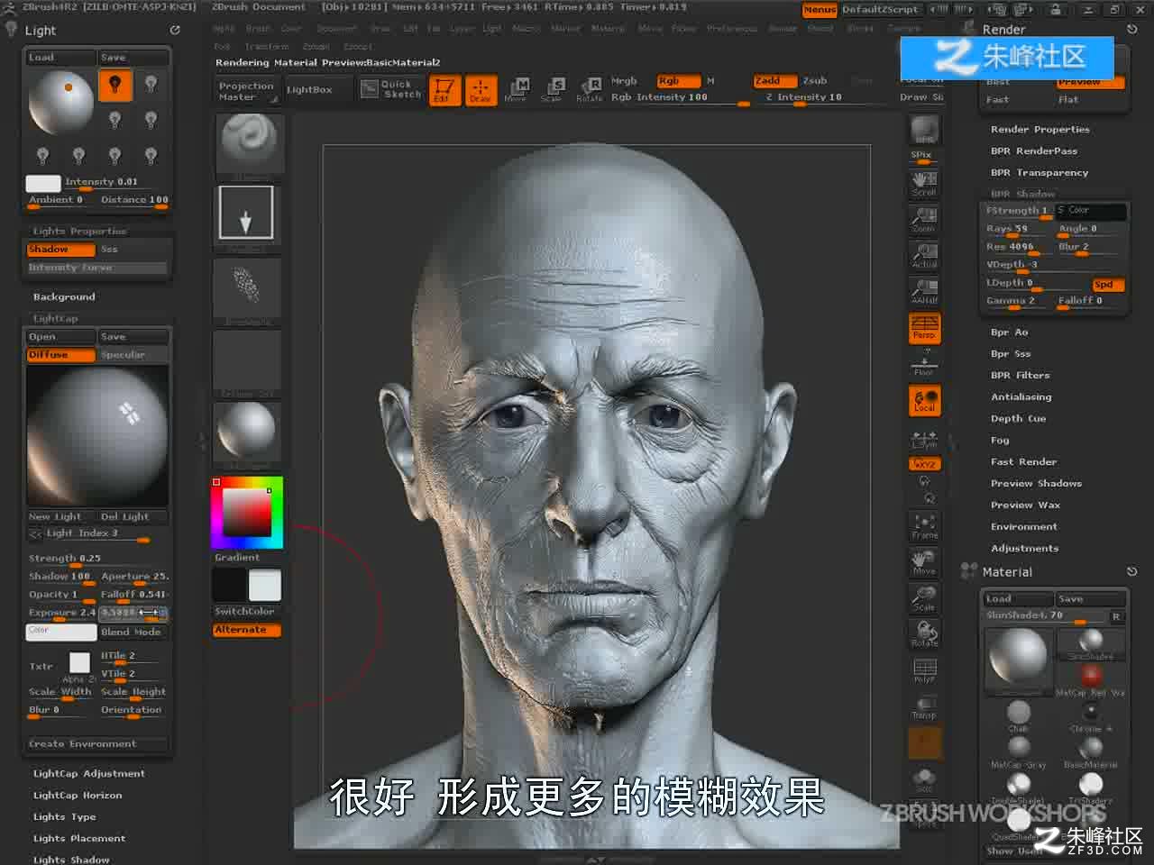Viewport: 1154px width, 865px height.
Task: Expand Lights Placement section
Action: click(79, 839)
